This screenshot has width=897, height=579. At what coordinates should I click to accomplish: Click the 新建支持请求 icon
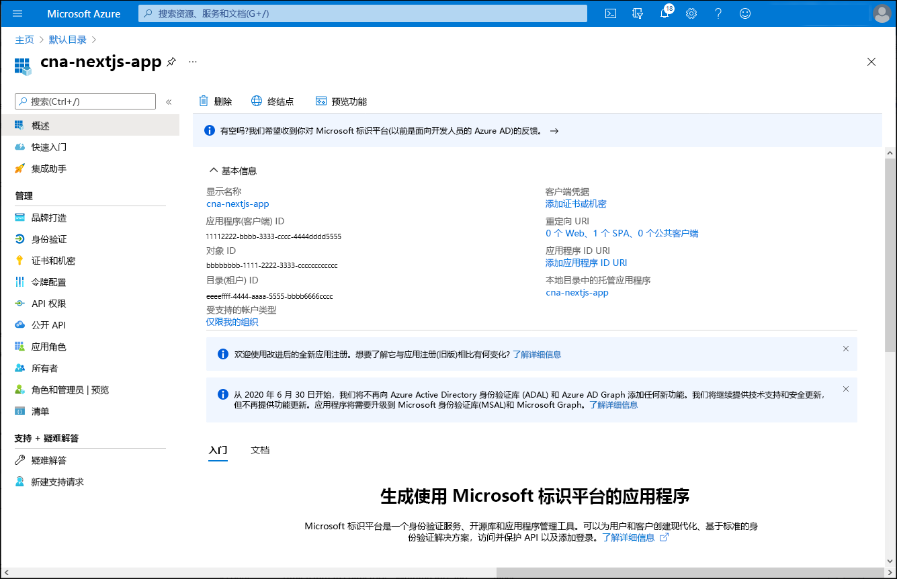tap(19, 482)
